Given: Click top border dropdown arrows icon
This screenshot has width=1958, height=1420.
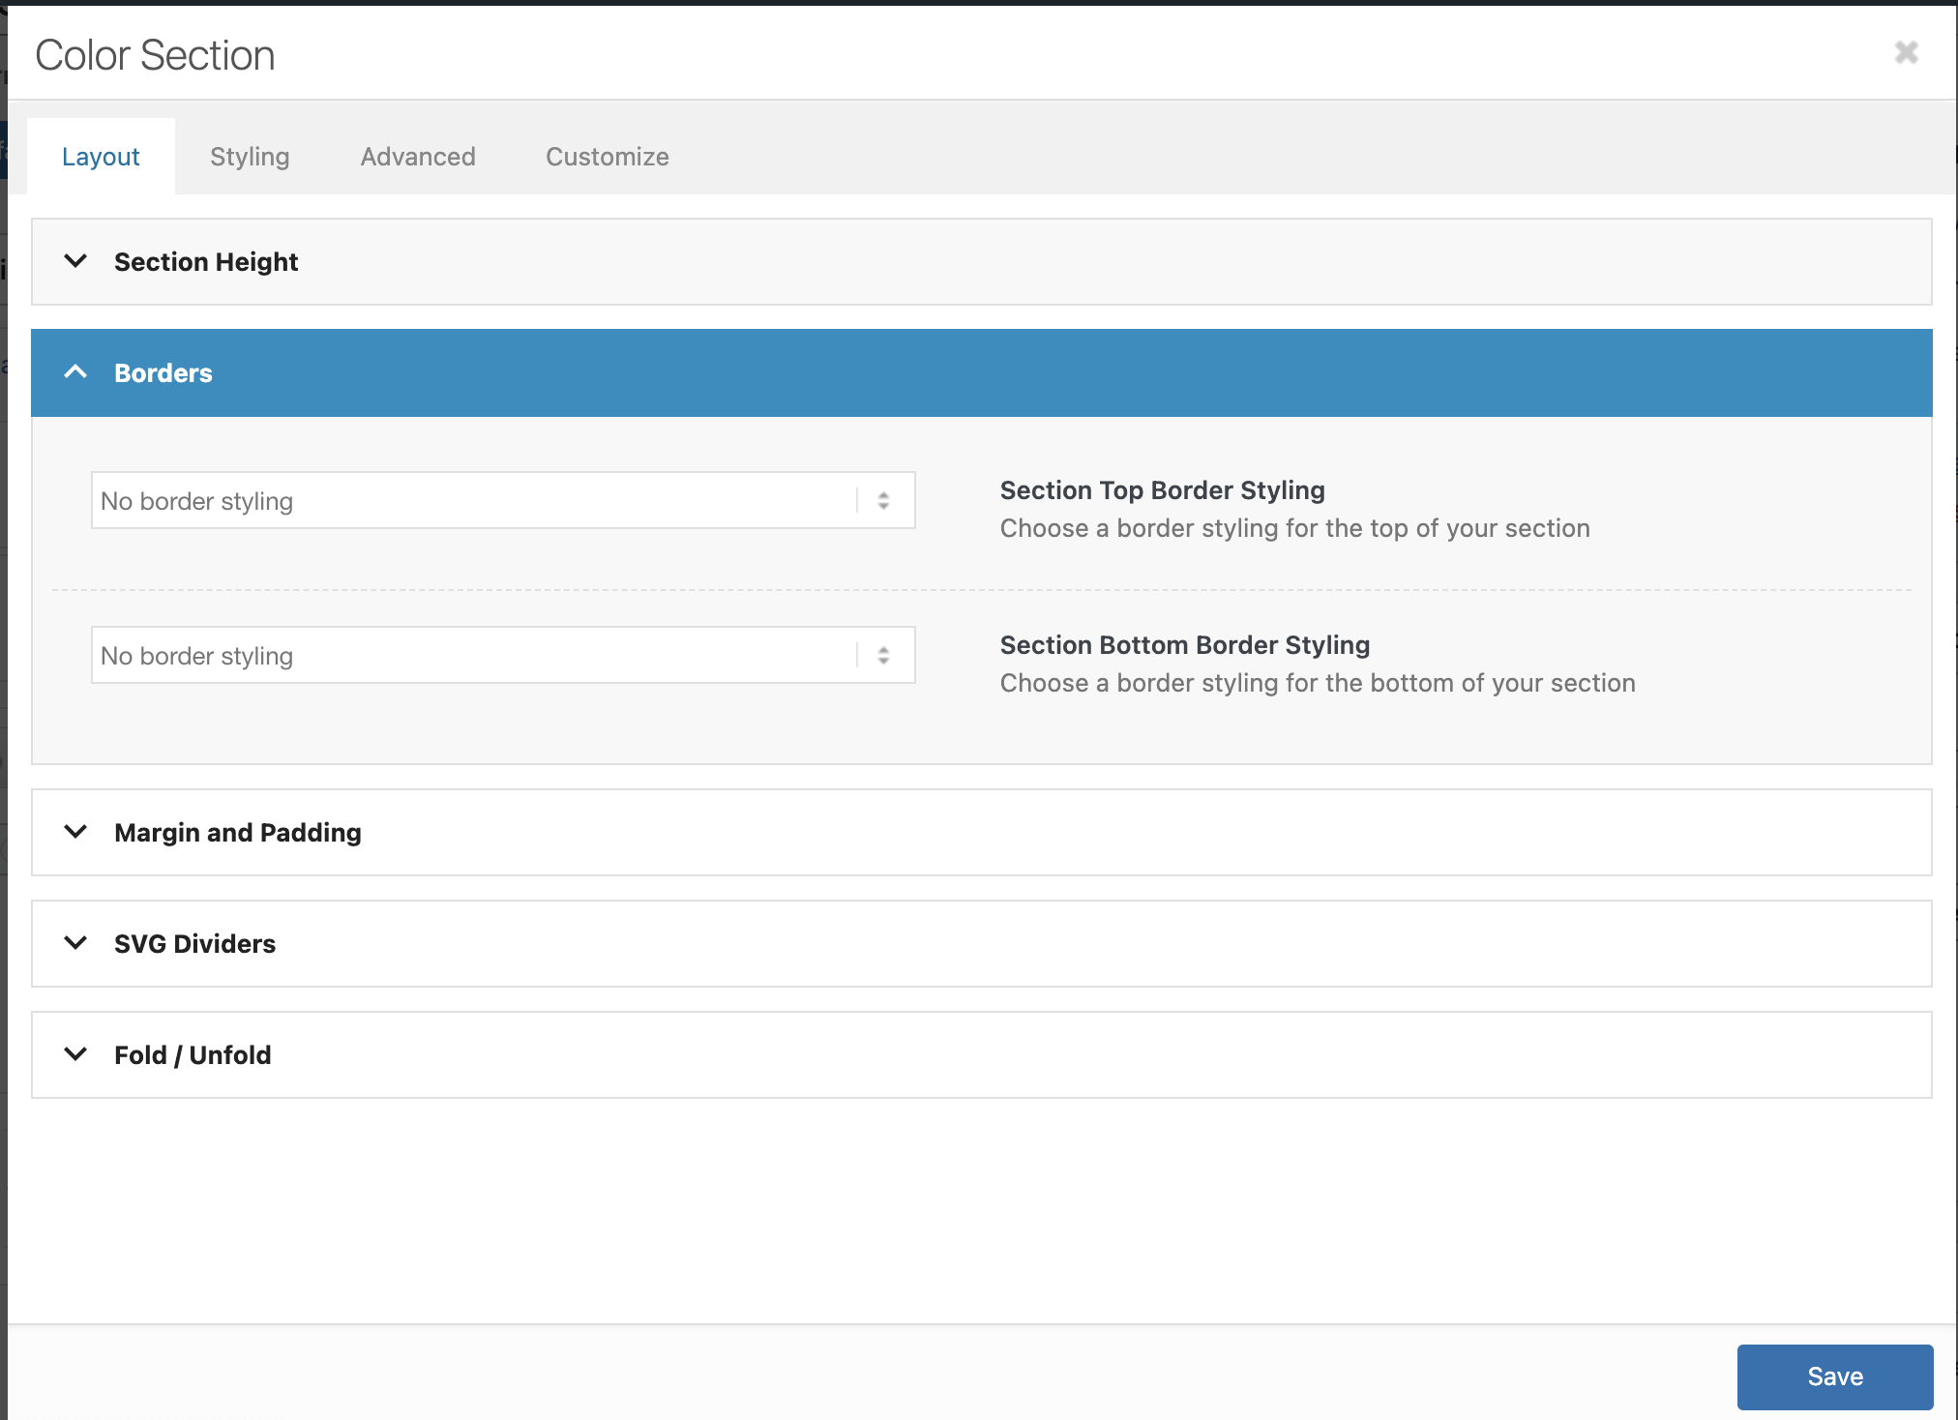Looking at the screenshot, I should (883, 501).
